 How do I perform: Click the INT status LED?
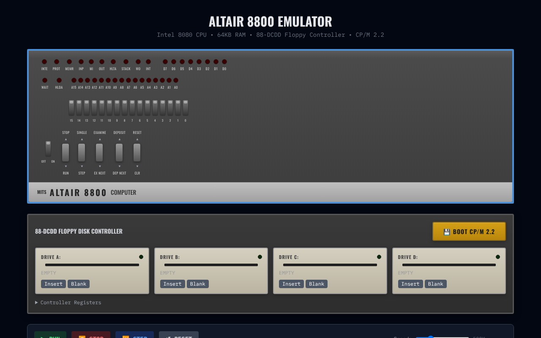148,62
